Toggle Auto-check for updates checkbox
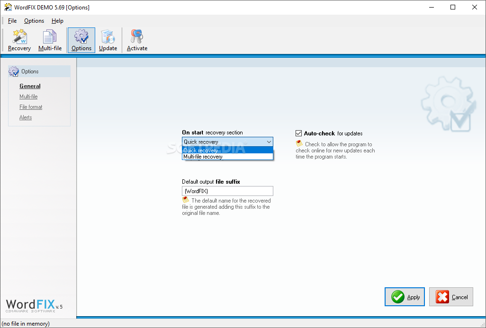 [x=298, y=133]
